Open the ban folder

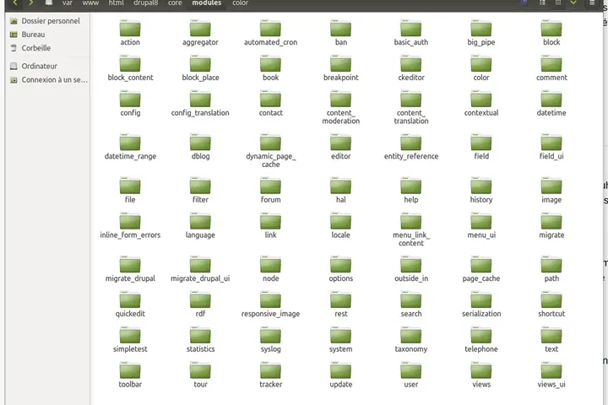341,33
